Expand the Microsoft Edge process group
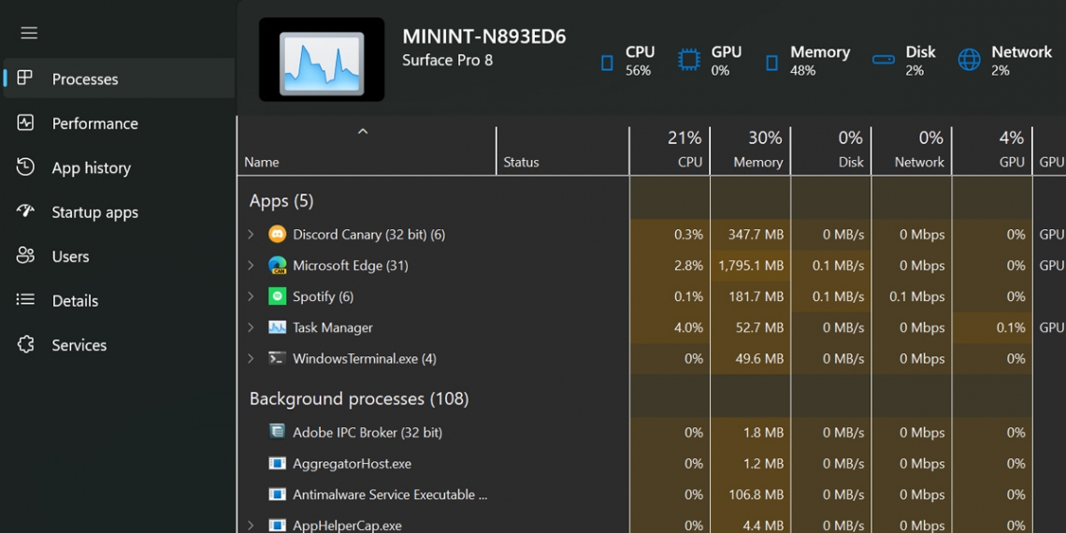 pos(251,266)
